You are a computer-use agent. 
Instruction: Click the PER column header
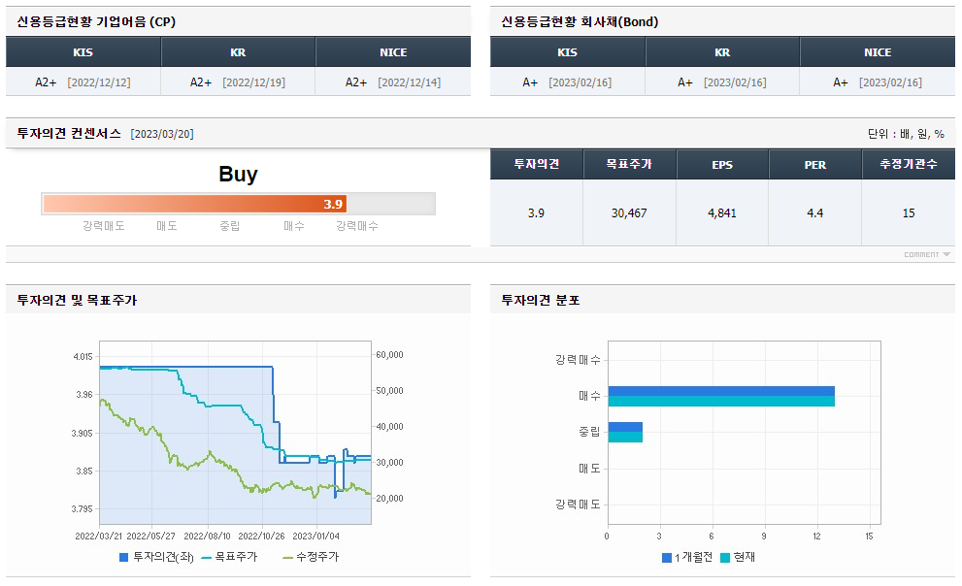click(x=815, y=164)
